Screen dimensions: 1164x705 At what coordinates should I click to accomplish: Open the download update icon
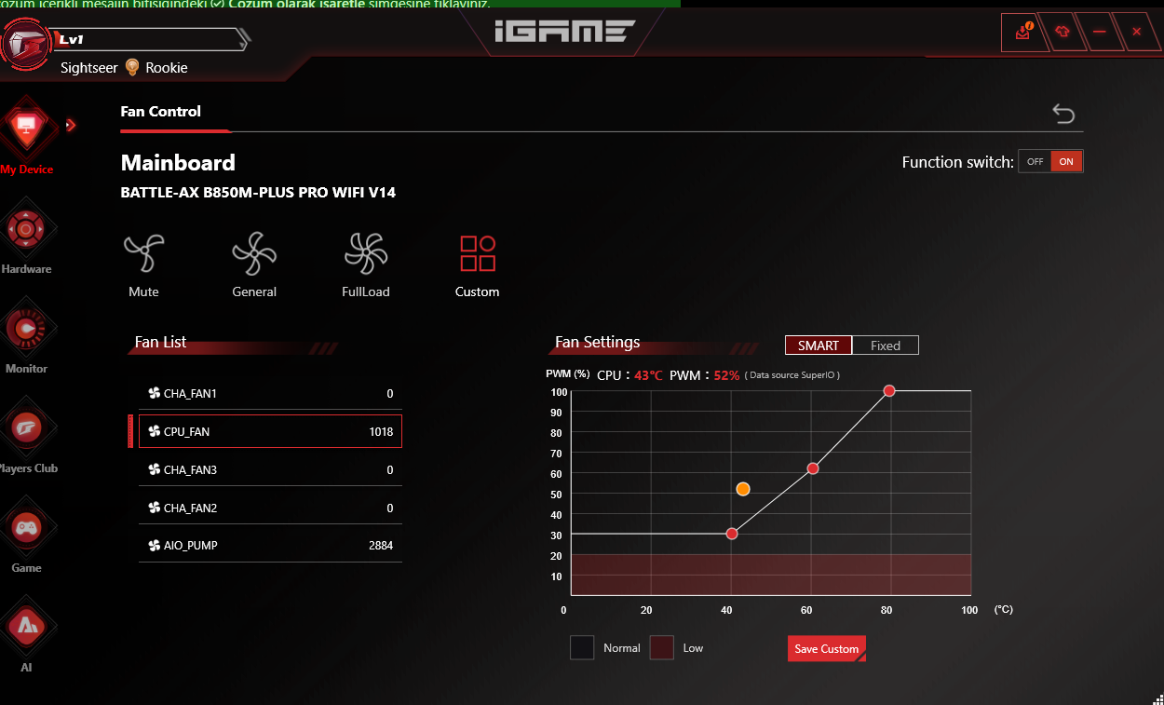(x=1023, y=32)
